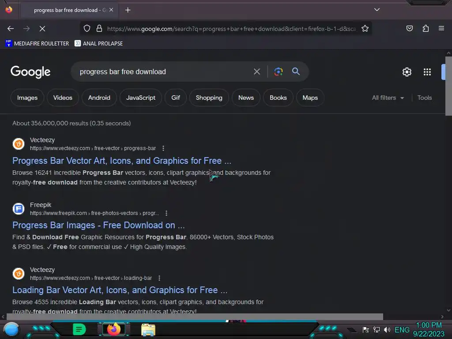The image size is (452, 339).
Task: Open the Firefox hamburger application menu
Action: click(x=441, y=28)
